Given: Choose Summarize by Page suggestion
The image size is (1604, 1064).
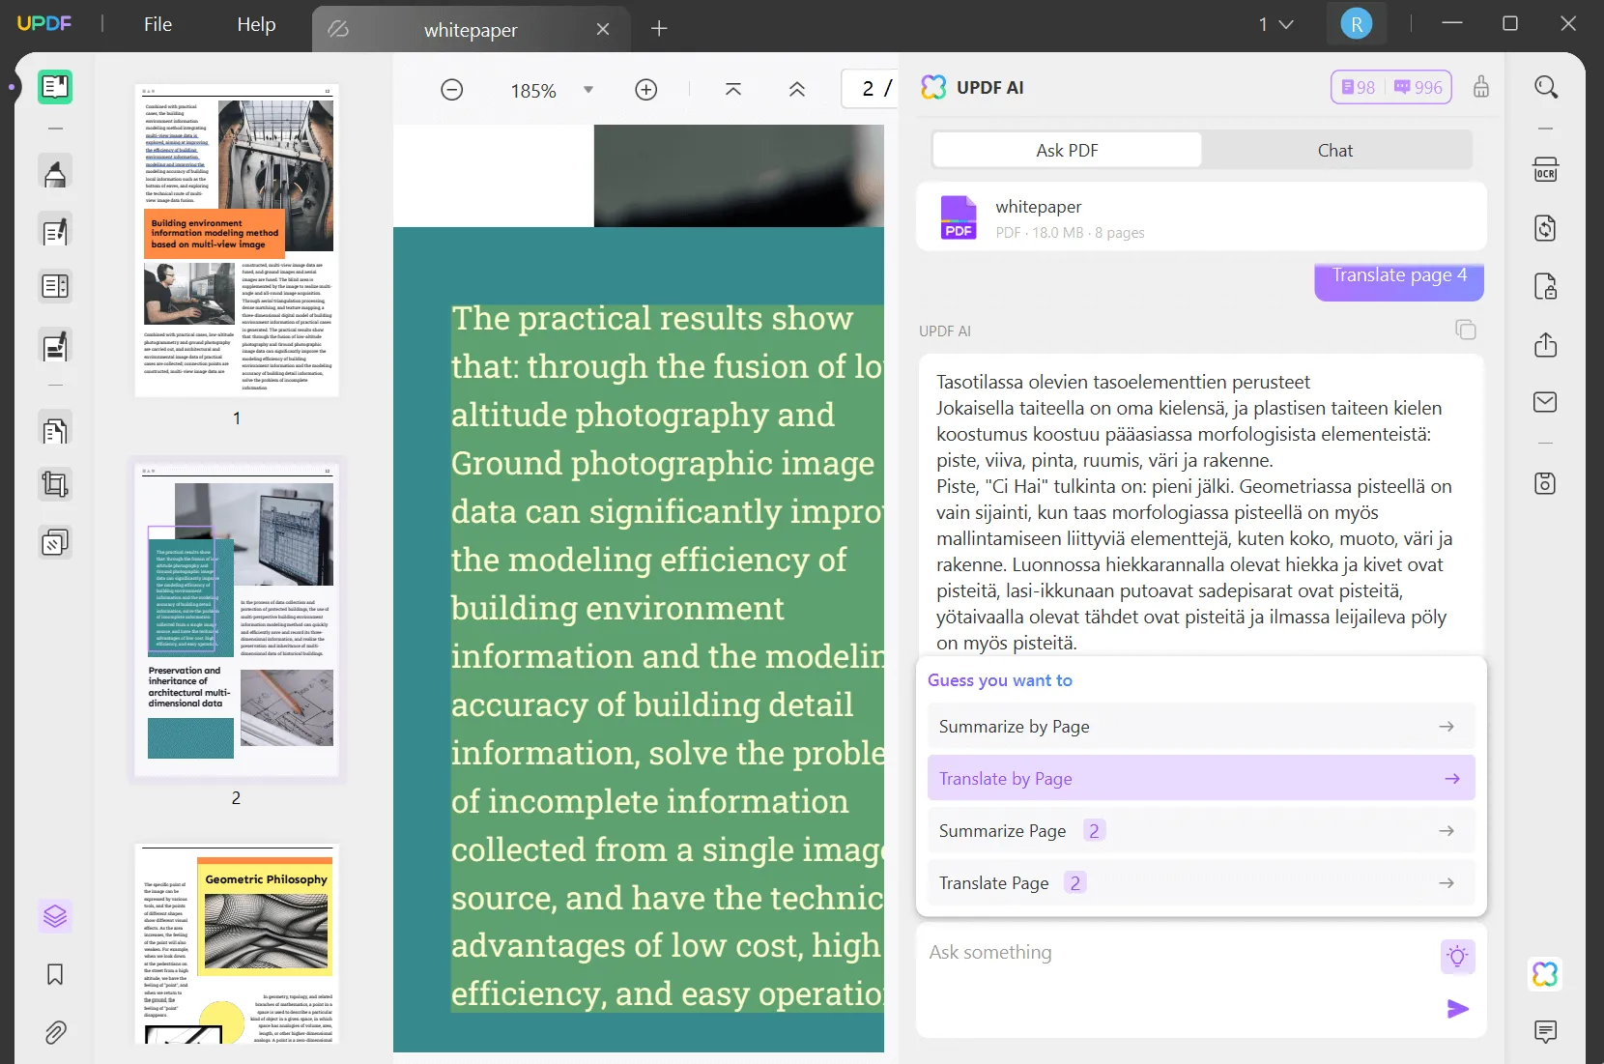Looking at the screenshot, I should (1201, 727).
